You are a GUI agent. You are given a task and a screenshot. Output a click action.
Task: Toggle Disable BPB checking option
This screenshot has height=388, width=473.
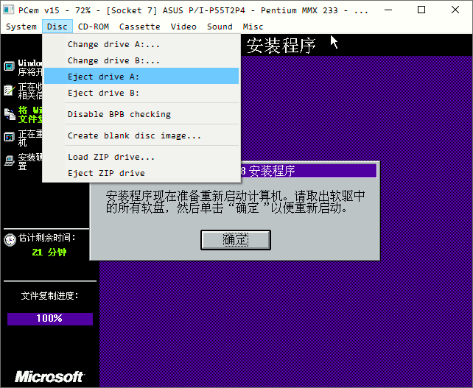141,114
